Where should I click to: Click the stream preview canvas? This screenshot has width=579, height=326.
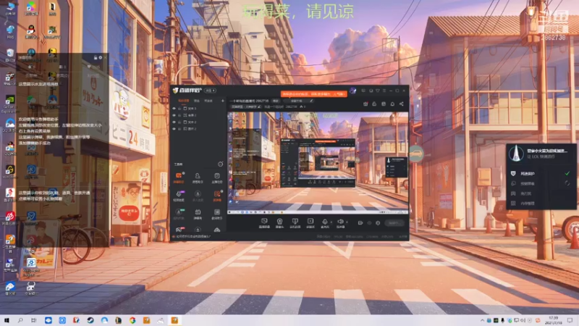pyautogui.click(x=318, y=163)
